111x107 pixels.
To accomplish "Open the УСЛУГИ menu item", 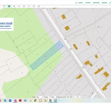I will point(88,3).
